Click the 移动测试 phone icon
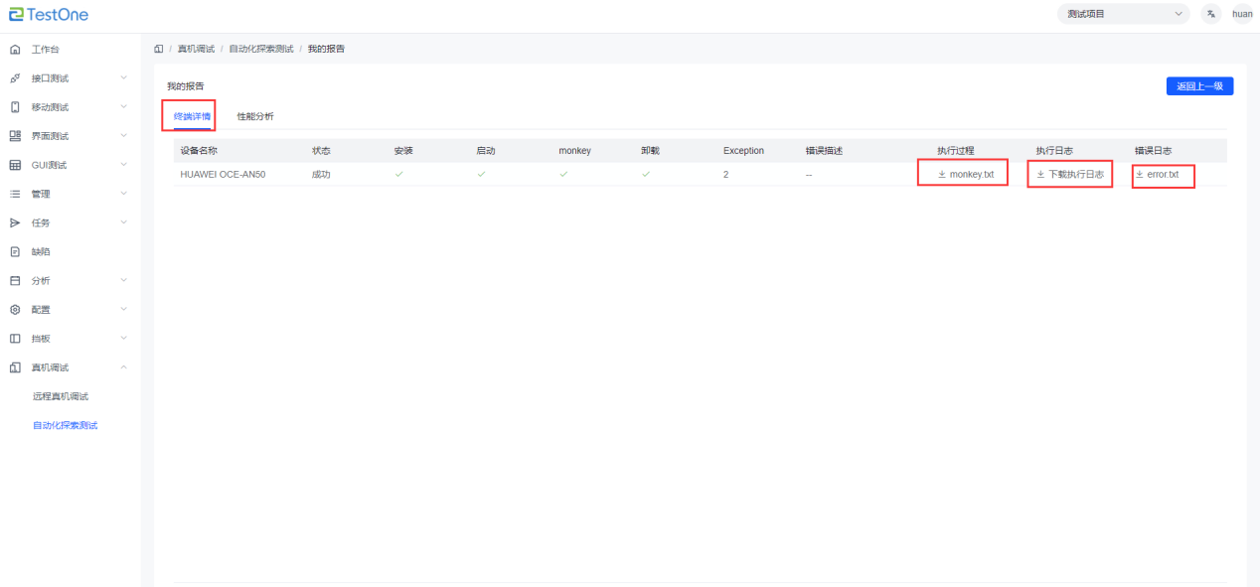 pos(15,107)
